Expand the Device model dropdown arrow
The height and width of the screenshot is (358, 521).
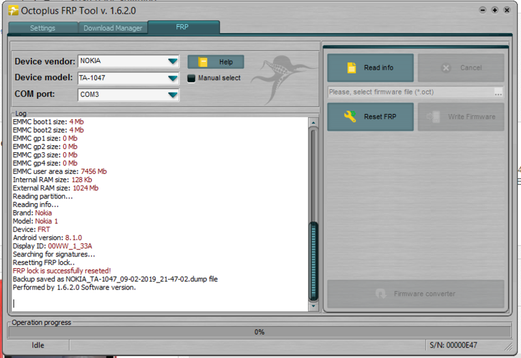tap(173, 78)
